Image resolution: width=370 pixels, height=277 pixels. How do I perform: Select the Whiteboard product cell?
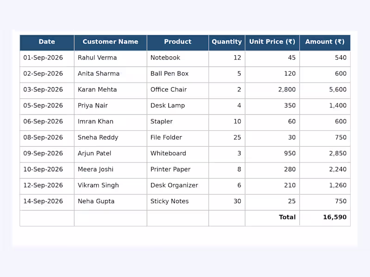click(x=178, y=155)
